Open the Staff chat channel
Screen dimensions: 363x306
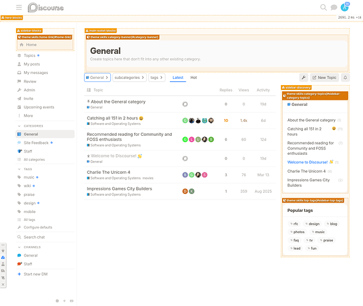tap(45, 264)
